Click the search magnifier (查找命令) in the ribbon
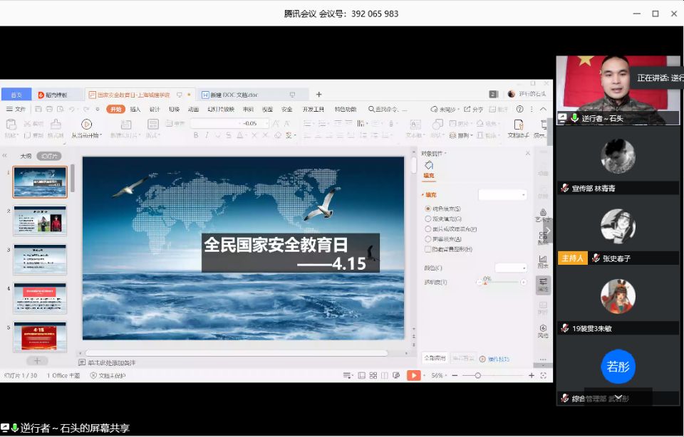684x437 pixels. coord(371,109)
